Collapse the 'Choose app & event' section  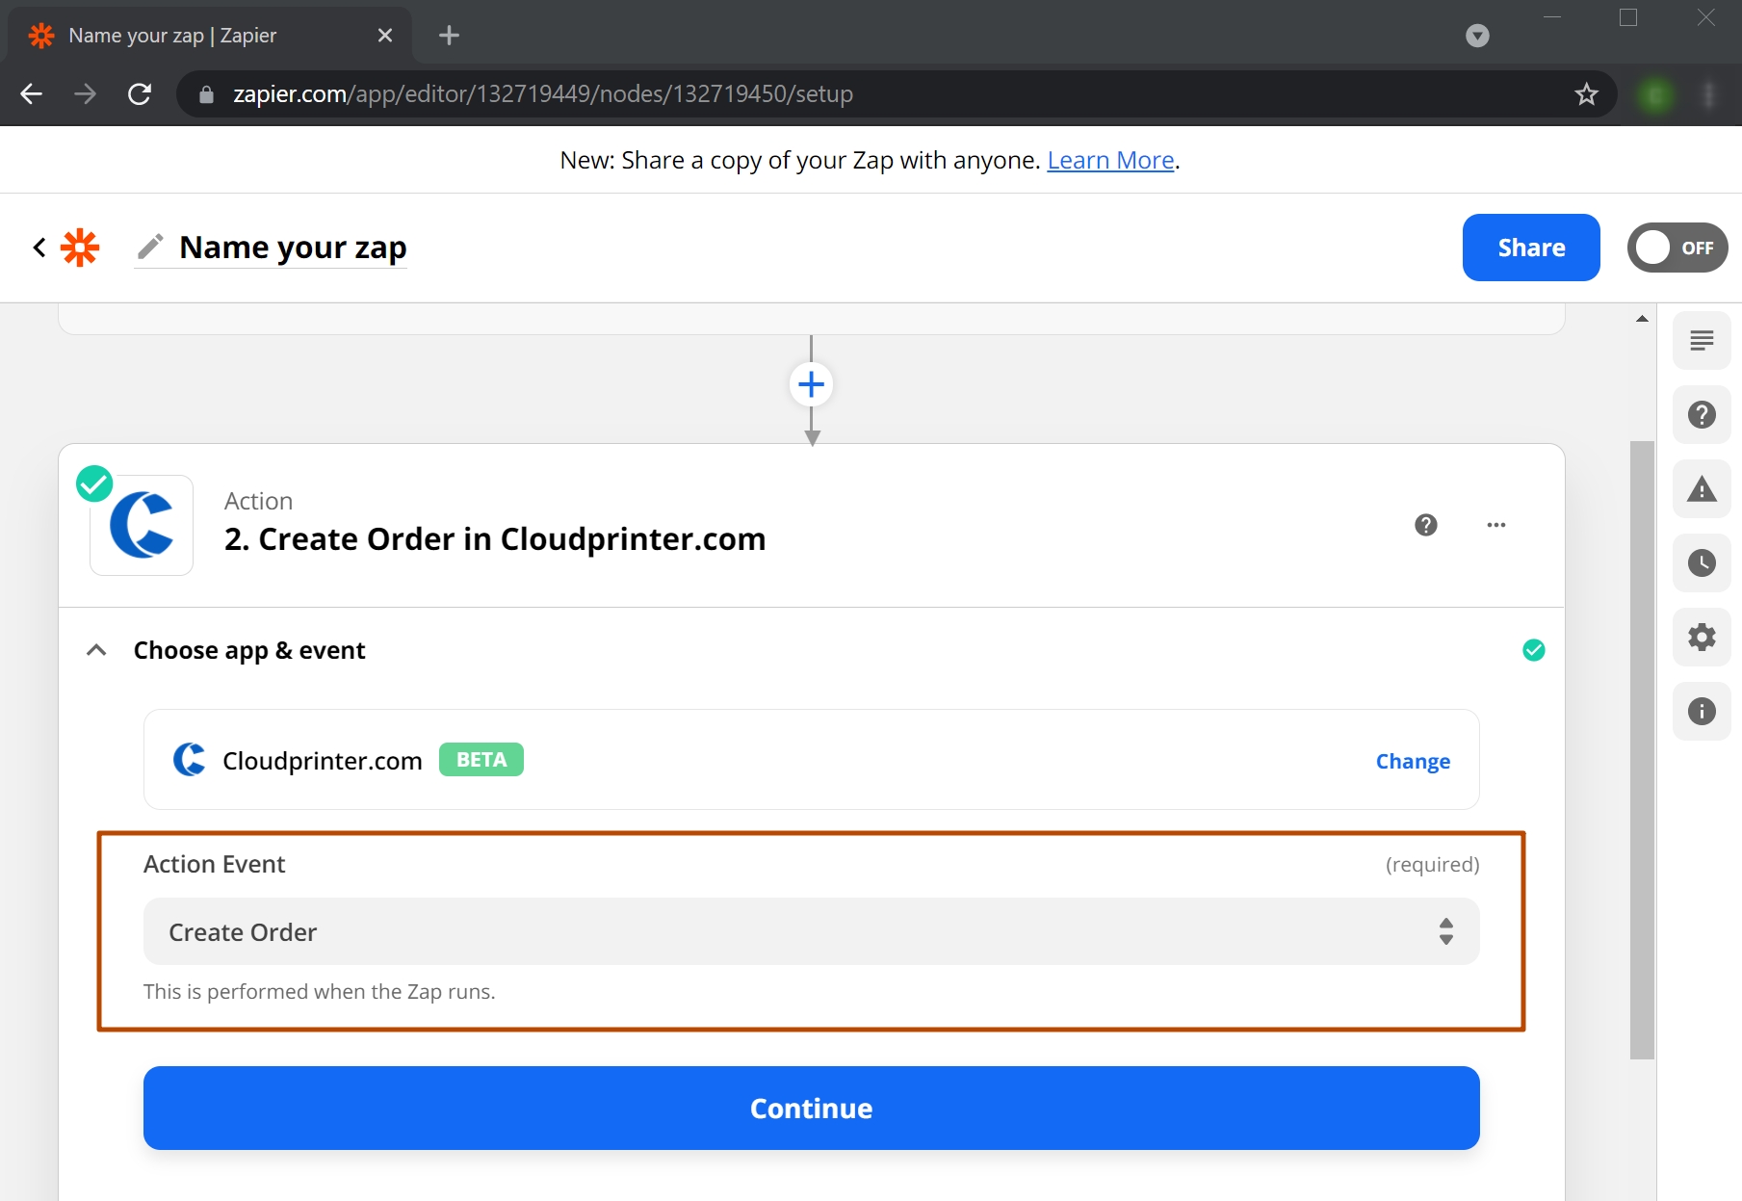[96, 650]
